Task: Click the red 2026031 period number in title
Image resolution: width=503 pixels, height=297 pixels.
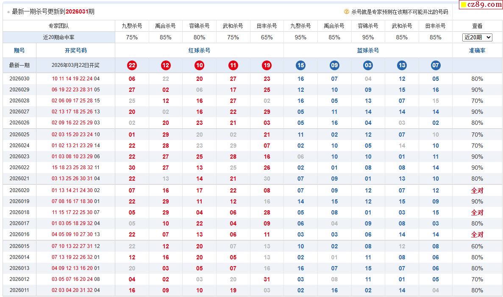Action: tap(77, 11)
